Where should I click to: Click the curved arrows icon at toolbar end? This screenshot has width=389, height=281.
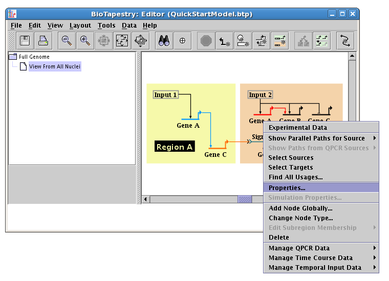[x=345, y=41]
